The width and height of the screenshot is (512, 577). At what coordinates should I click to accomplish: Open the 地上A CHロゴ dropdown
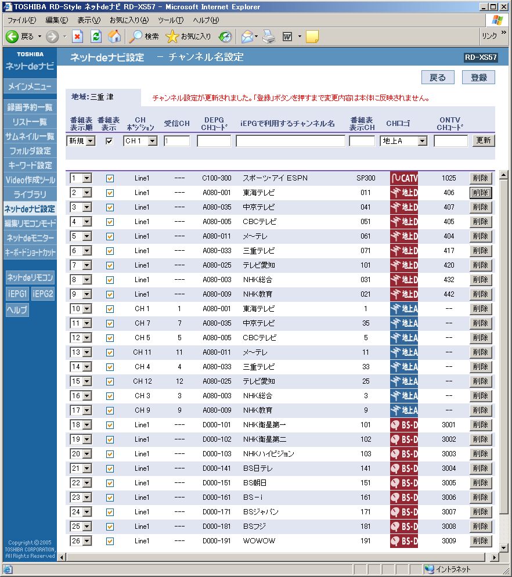403,141
